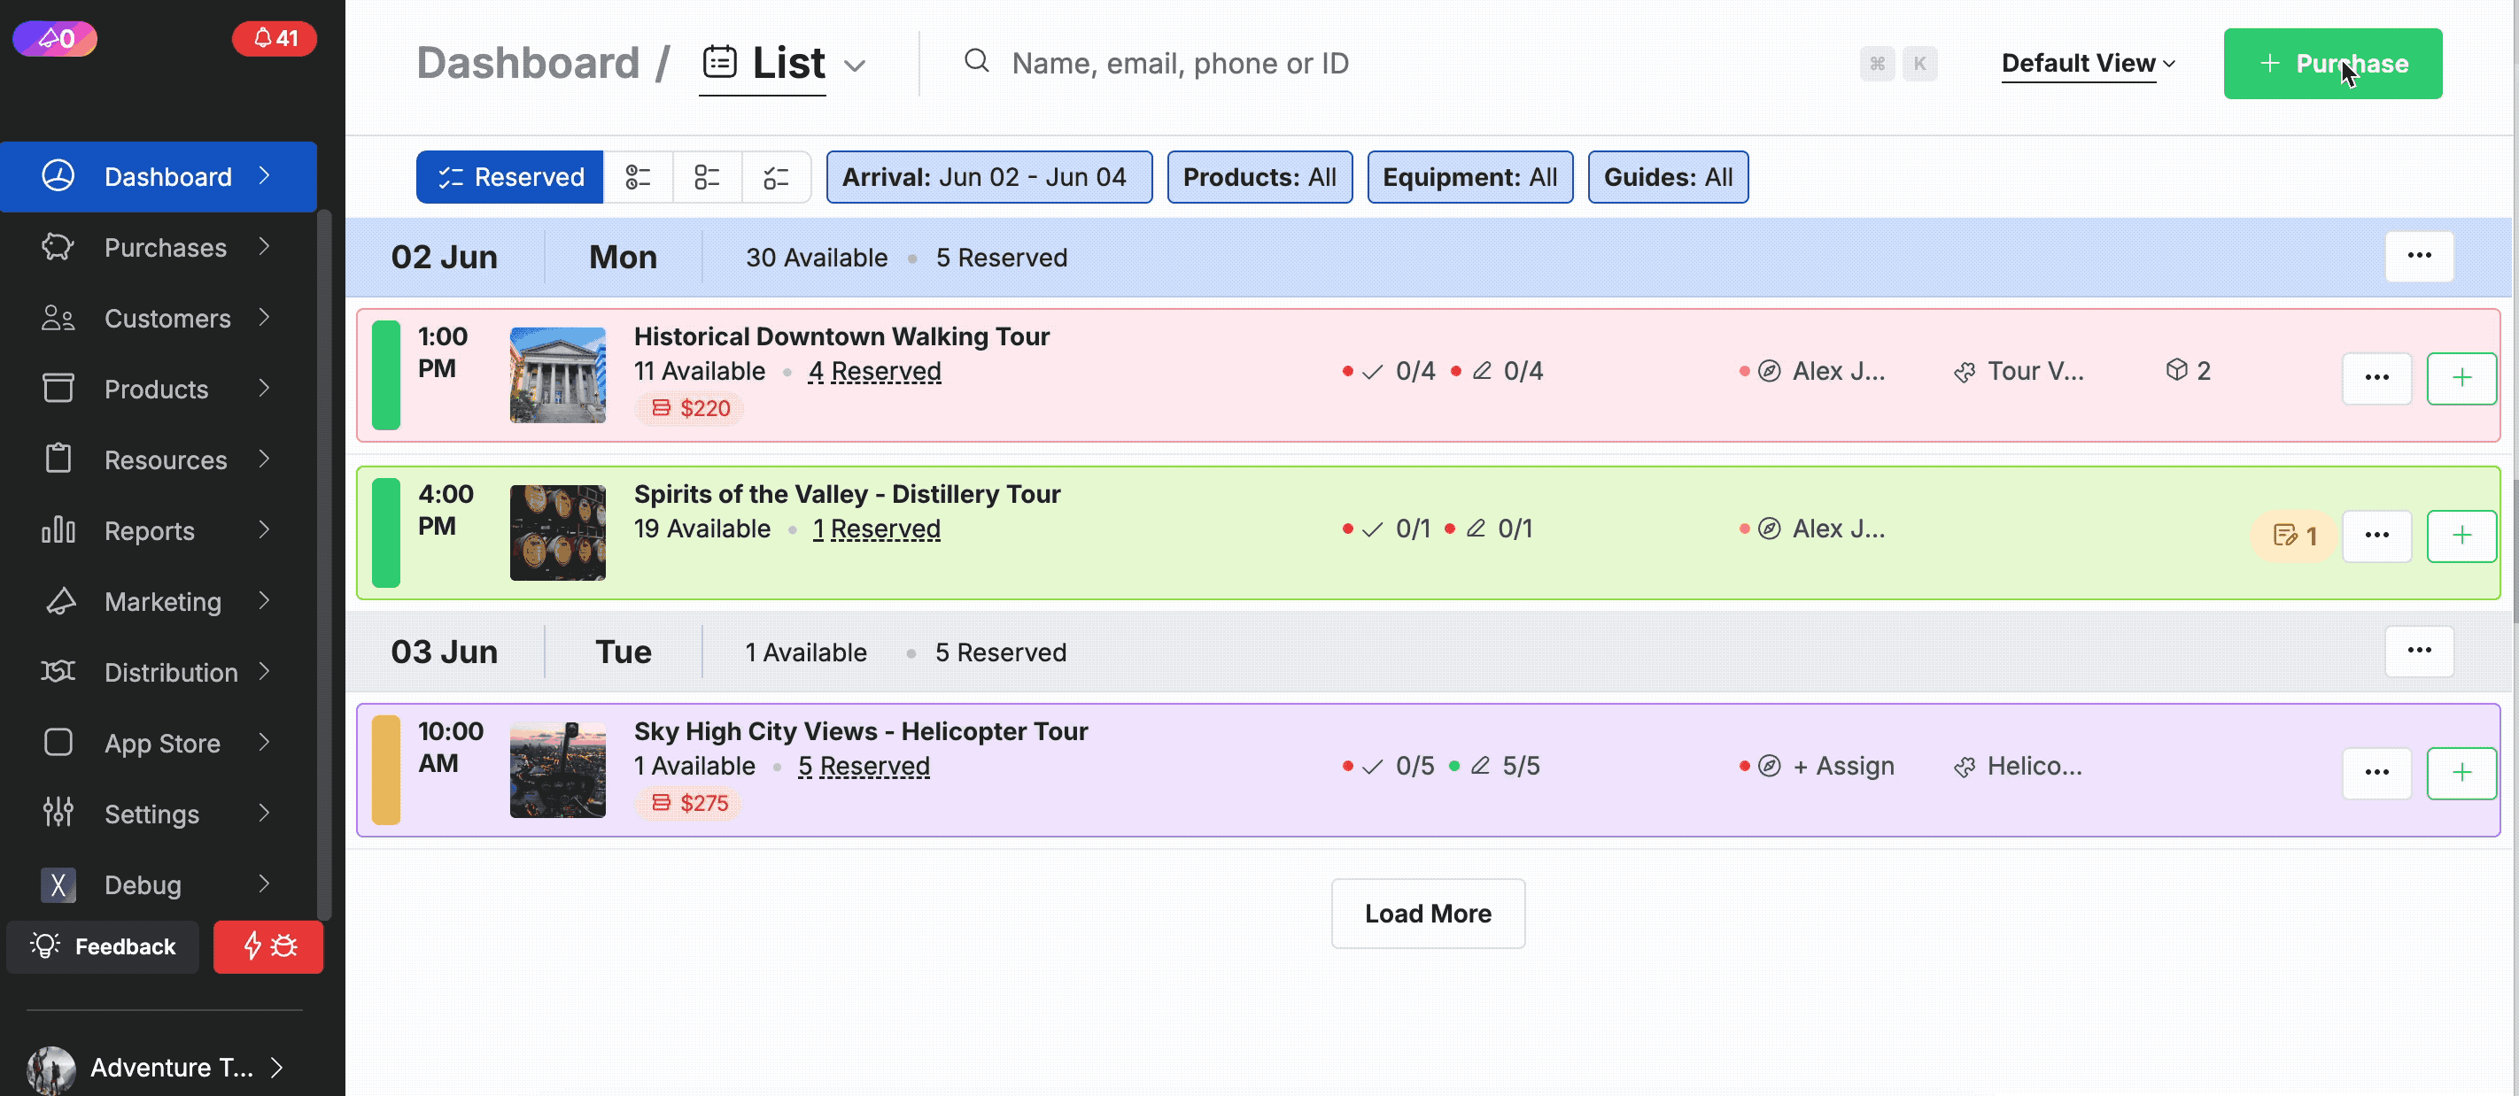Click the Distillery Tour barrels thumbnail
2519x1096 pixels.
[x=557, y=533]
